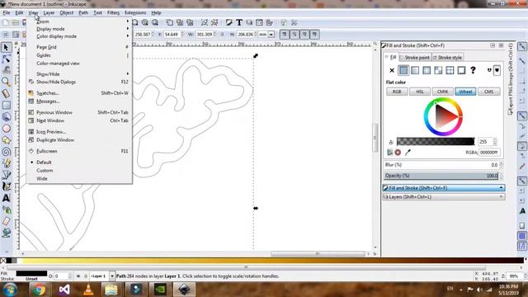Select the Pencil freehand tool

click(x=6, y=163)
